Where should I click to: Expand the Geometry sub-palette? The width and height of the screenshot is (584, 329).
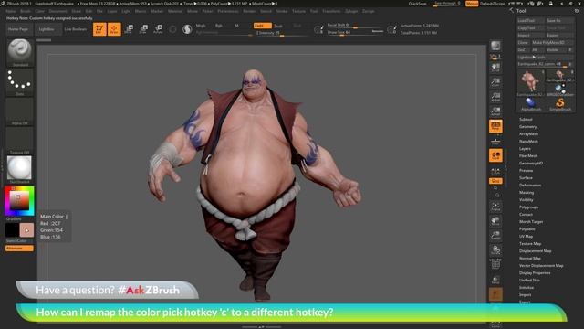(528, 127)
